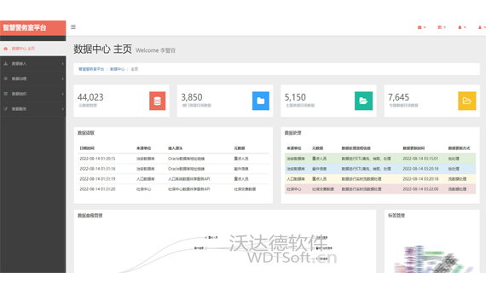486x307 pixels.
Task: Click the green open-folder icon on 5,150 card
Action: click(363, 101)
